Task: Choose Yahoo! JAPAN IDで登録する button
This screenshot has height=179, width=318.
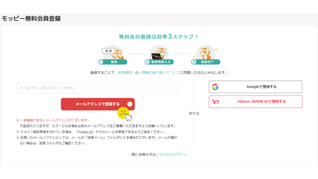Action: [255, 102]
